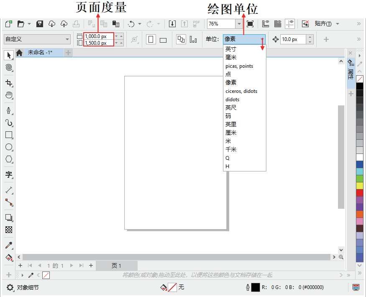366x297 pixels.
Task: Pick the red color swatch in the palette
Action: point(360,193)
